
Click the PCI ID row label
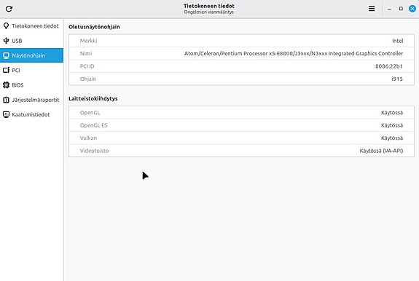87,66
